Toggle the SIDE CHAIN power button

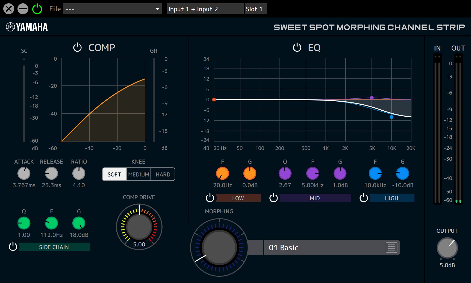point(13,247)
